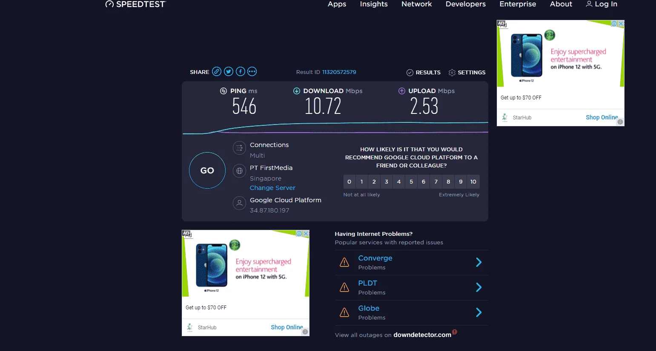Rate recommendation score 4

[399, 181]
